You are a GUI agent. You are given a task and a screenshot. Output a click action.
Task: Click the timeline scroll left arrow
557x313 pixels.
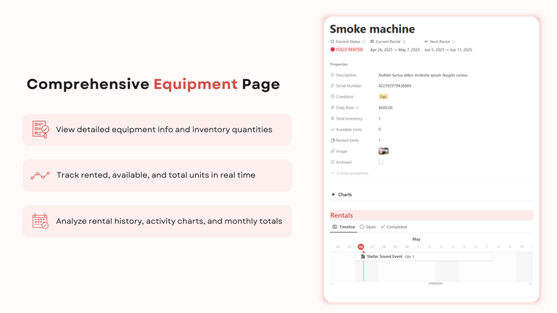(x=331, y=283)
